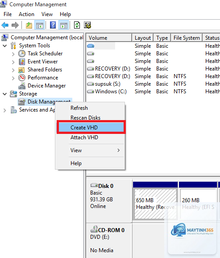Collapse the Storage tree node
This screenshot has height=258, width=220.
click(x=5, y=94)
